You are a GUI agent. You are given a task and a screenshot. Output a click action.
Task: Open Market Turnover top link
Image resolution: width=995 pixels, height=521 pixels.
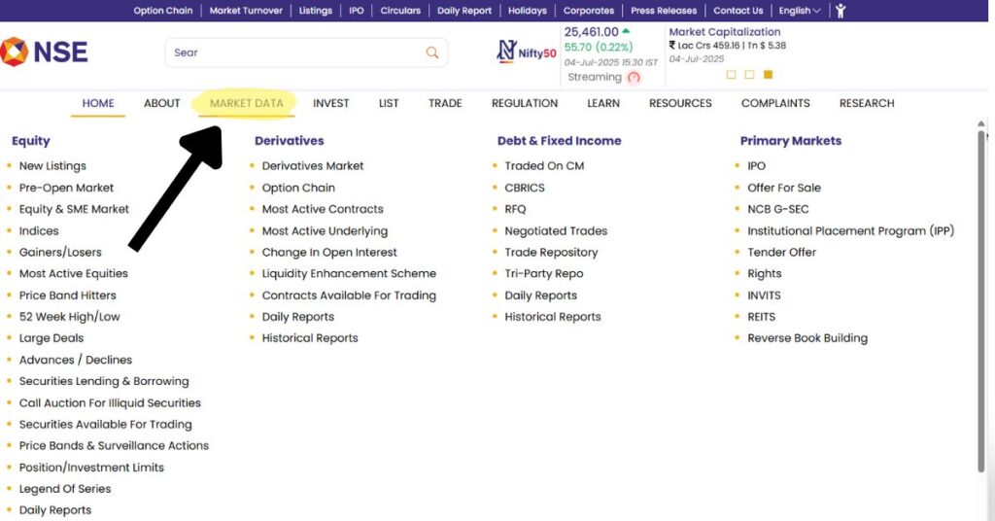click(246, 10)
